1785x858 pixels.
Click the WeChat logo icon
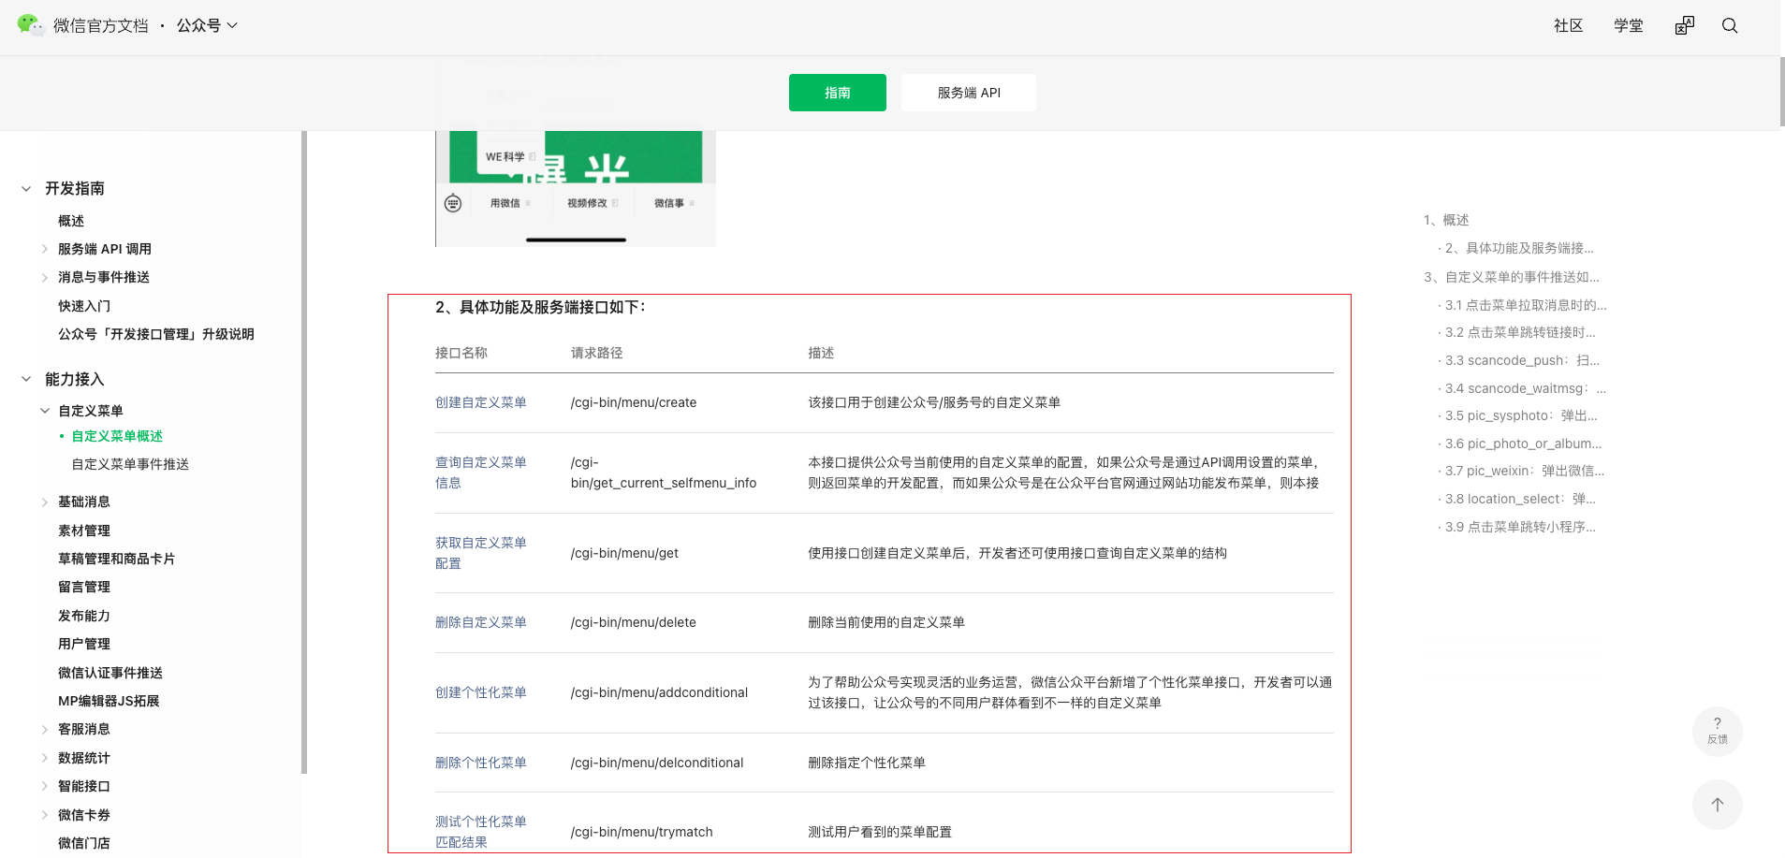[x=30, y=25]
